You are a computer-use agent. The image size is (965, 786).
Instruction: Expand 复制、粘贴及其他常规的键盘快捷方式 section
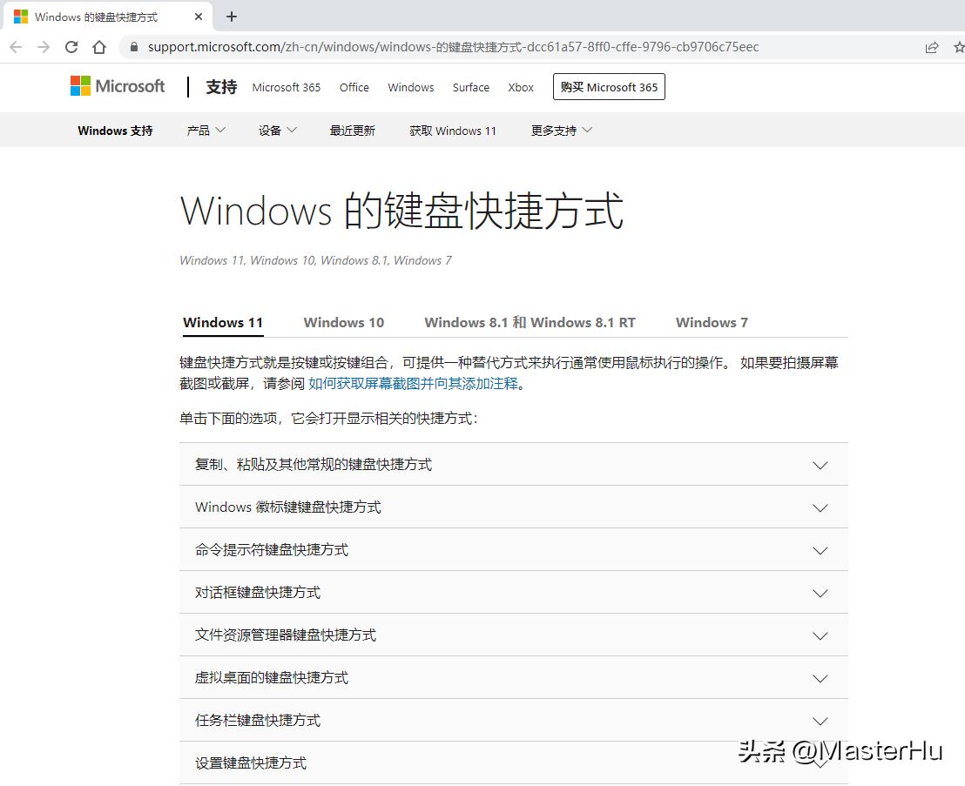point(512,464)
